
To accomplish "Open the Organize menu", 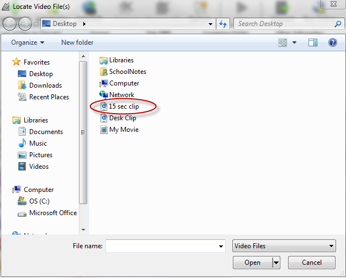I will click(x=28, y=42).
